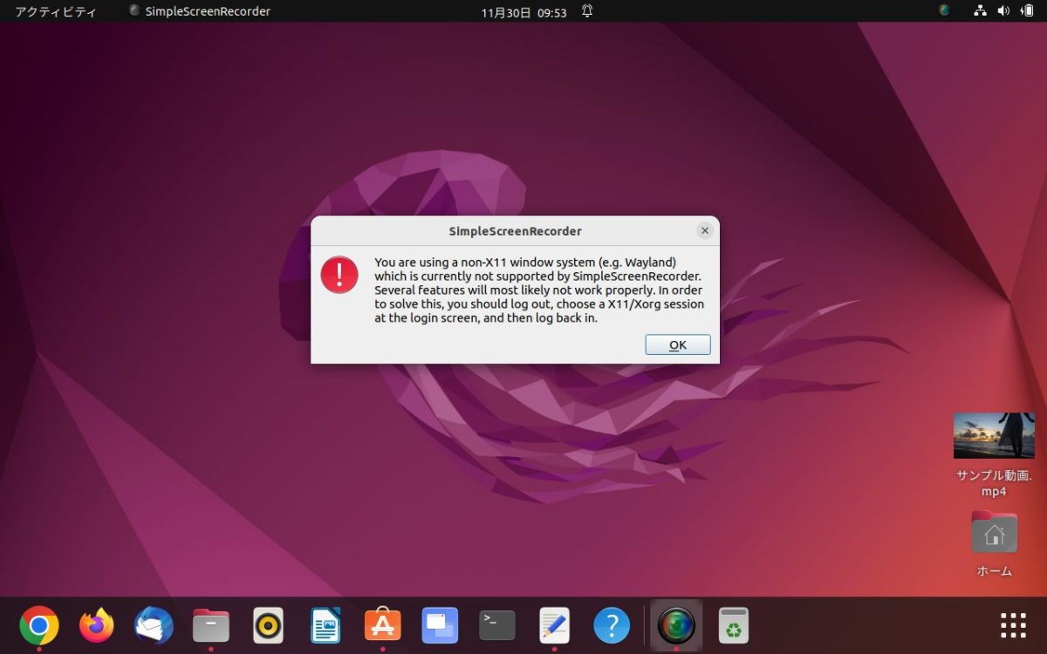Open Ubuntu Software center
This screenshot has width=1047, height=654.
pos(381,624)
